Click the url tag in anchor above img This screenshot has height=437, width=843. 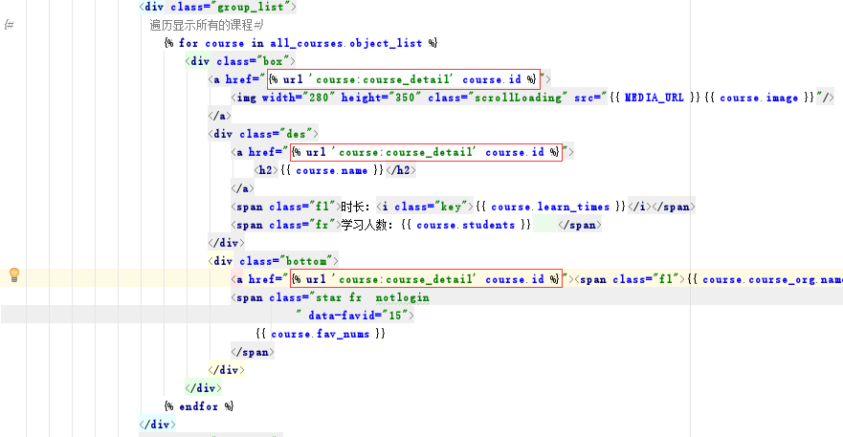pos(403,79)
